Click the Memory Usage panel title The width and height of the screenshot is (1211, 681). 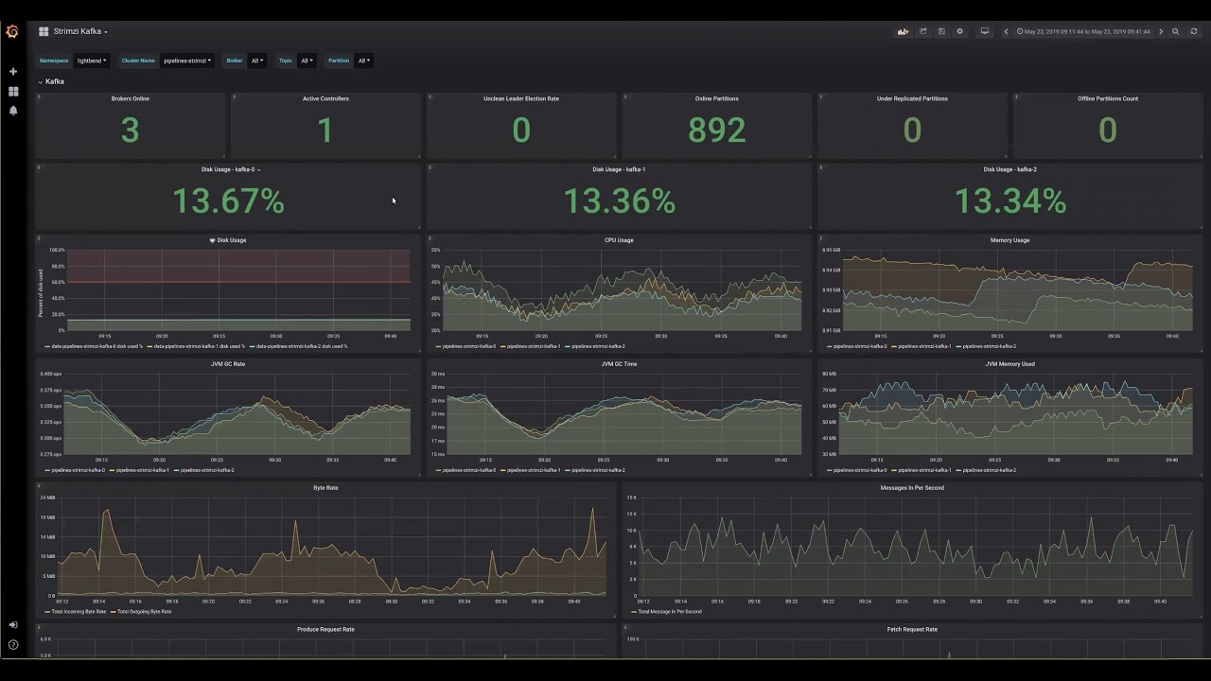pyautogui.click(x=1009, y=240)
